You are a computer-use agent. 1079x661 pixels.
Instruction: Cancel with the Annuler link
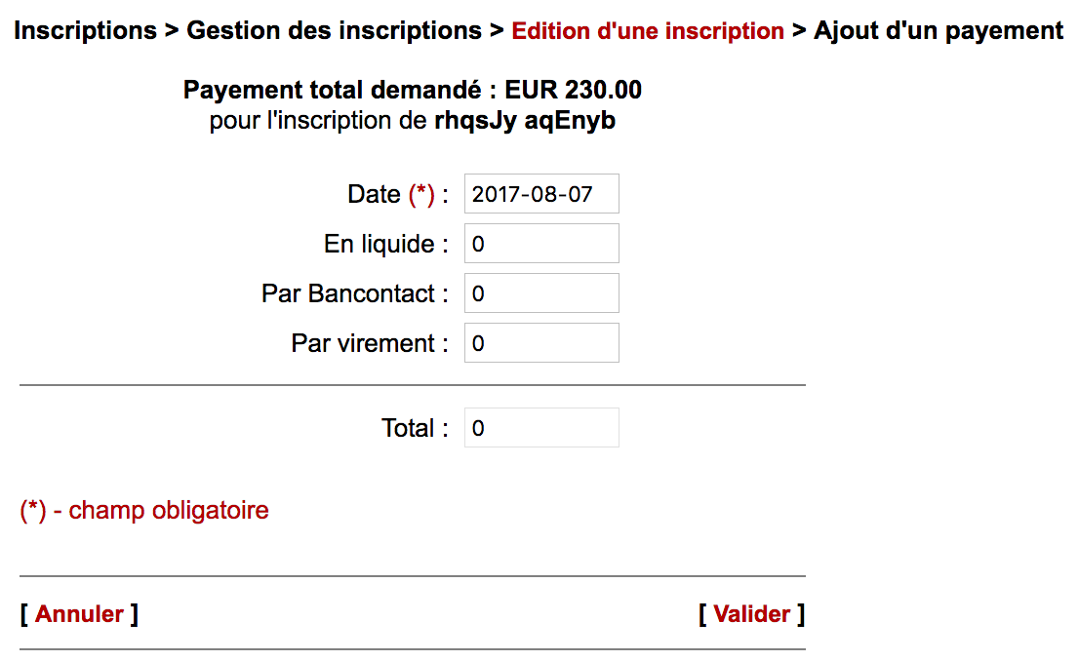[x=79, y=614]
